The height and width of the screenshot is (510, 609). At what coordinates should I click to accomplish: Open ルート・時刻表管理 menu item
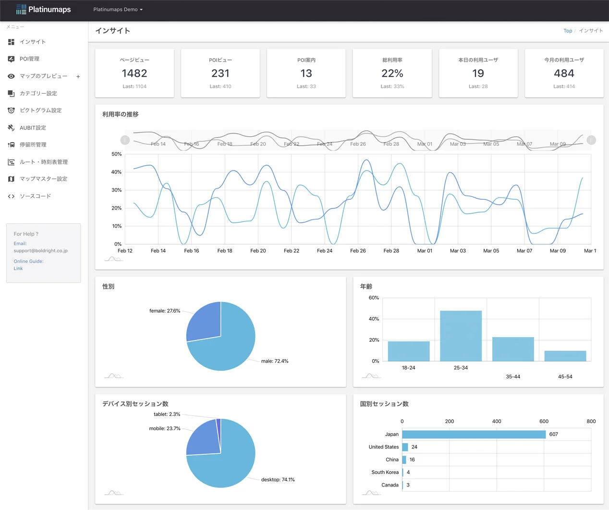pyautogui.click(x=43, y=162)
